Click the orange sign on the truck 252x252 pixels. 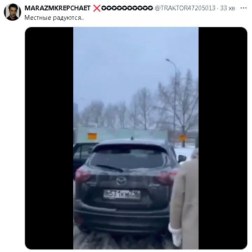[x=92, y=136]
